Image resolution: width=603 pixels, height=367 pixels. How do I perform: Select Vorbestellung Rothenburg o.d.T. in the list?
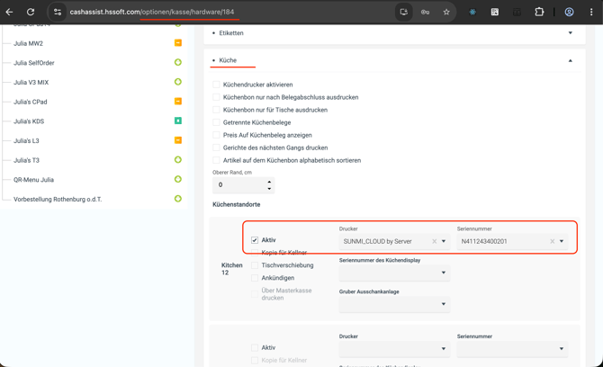pos(58,200)
